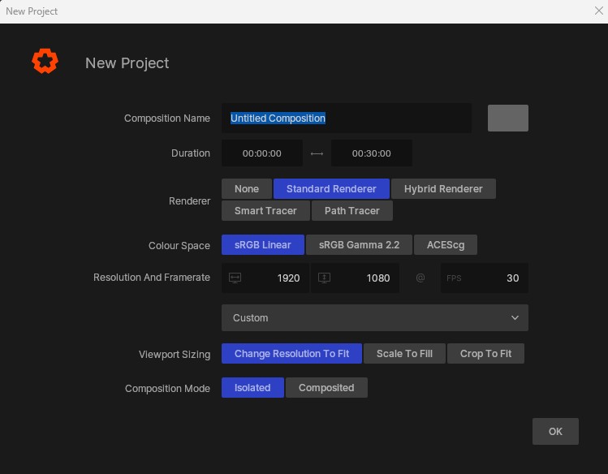
Task: Expand the preset list chevron arrow
Action: [515, 318]
